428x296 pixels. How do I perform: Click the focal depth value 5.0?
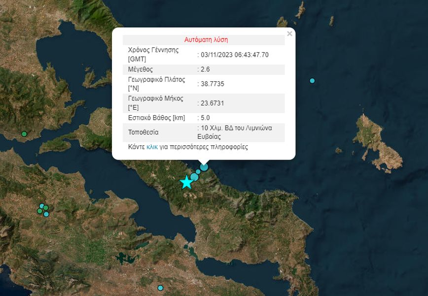click(x=205, y=118)
